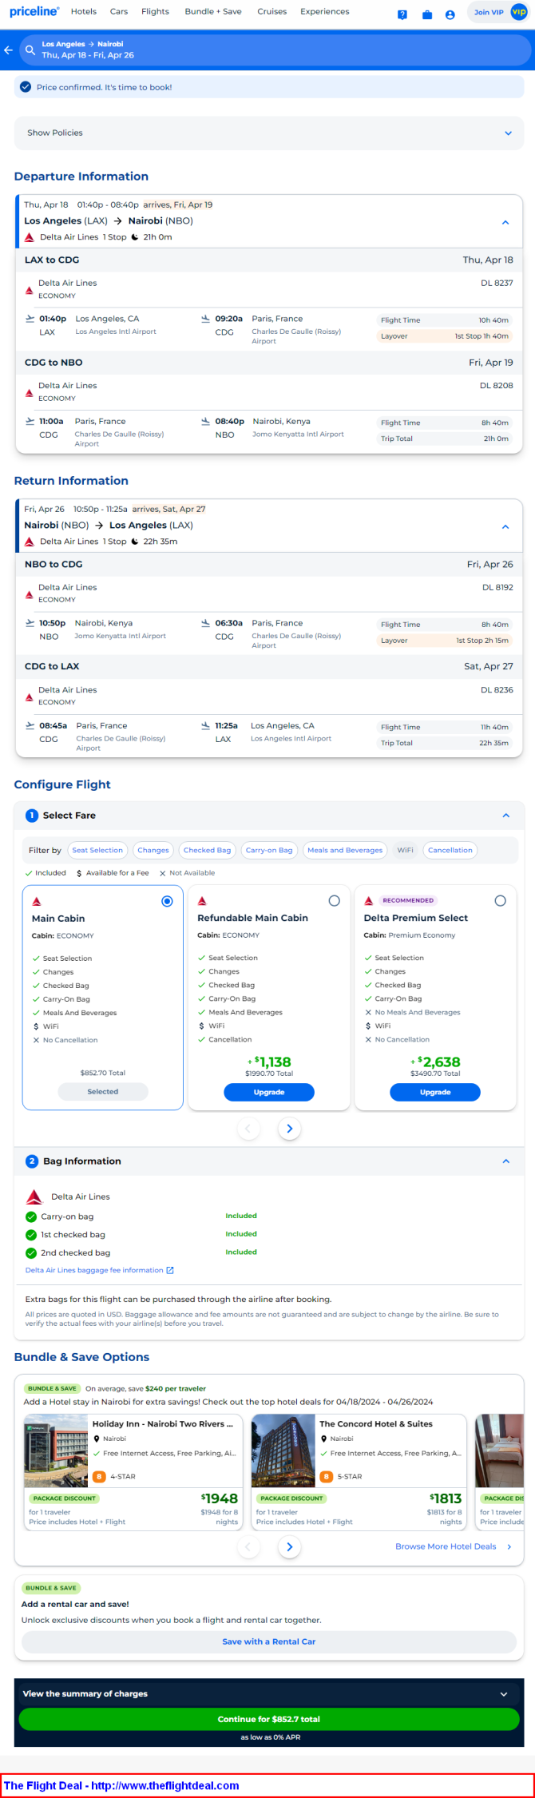Expand View the summary of charges
This screenshot has height=1798, width=535.
click(269, 1693)
